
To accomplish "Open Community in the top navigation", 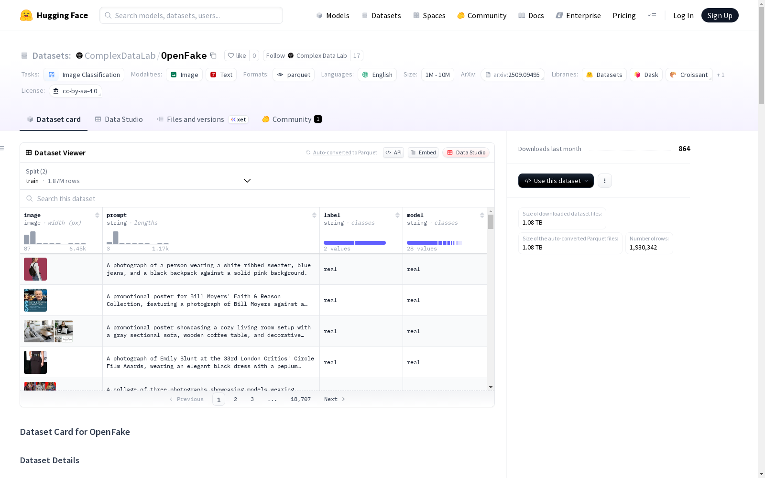I will [482, 15].
